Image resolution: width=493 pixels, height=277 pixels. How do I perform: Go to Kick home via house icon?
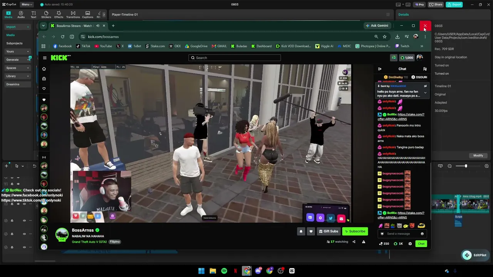pos(44,69)
